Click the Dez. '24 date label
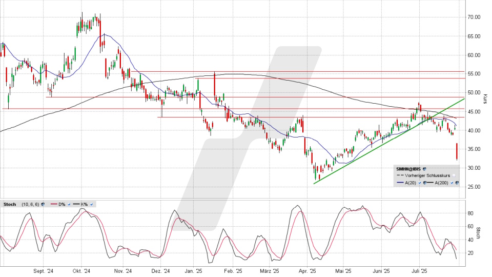The image size is (492, 277). (160, 271)
